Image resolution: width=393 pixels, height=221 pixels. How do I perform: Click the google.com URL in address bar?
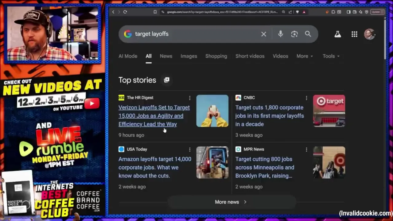(x=222, y=12)
